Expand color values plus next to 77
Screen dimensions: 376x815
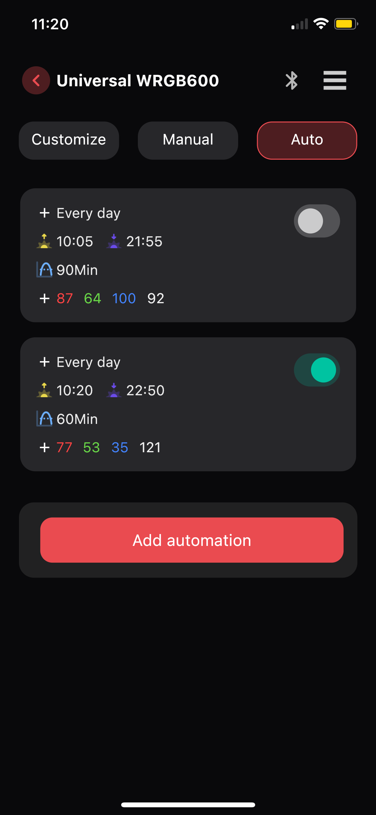pyautogui.click(x=45, y=447)
